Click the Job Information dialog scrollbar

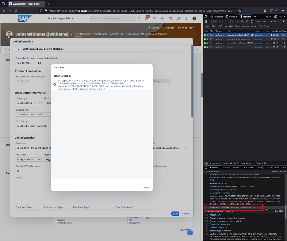(192, 82)
